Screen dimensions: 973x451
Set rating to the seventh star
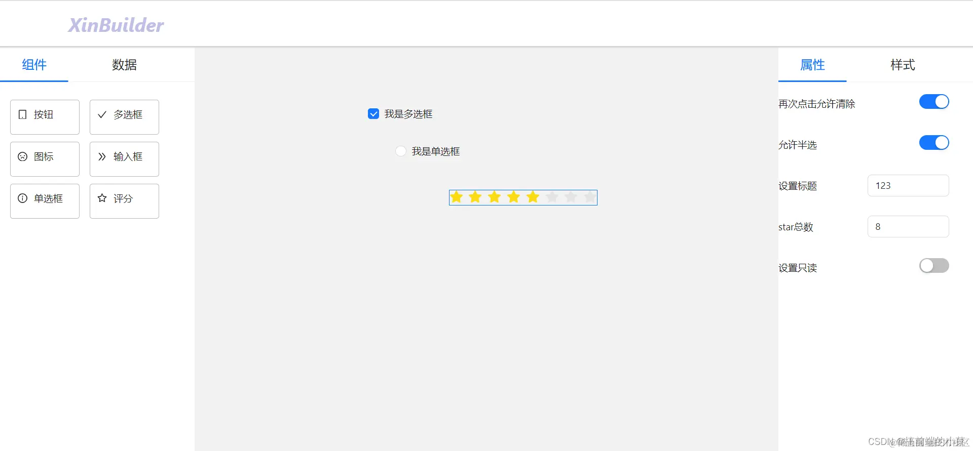click(571, 197)
